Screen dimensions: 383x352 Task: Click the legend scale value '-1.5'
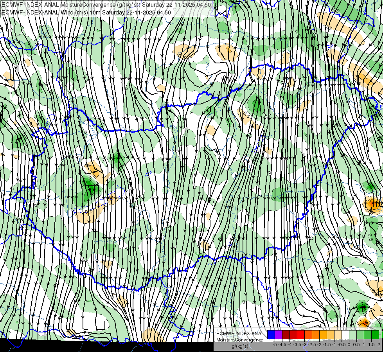tap(327, 345)
